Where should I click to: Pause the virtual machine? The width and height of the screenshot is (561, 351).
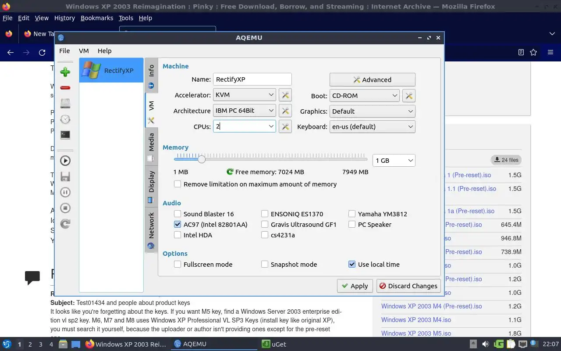65,192
